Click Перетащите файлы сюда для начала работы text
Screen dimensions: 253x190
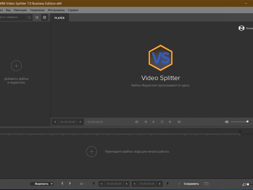click(x=137, y=152)
